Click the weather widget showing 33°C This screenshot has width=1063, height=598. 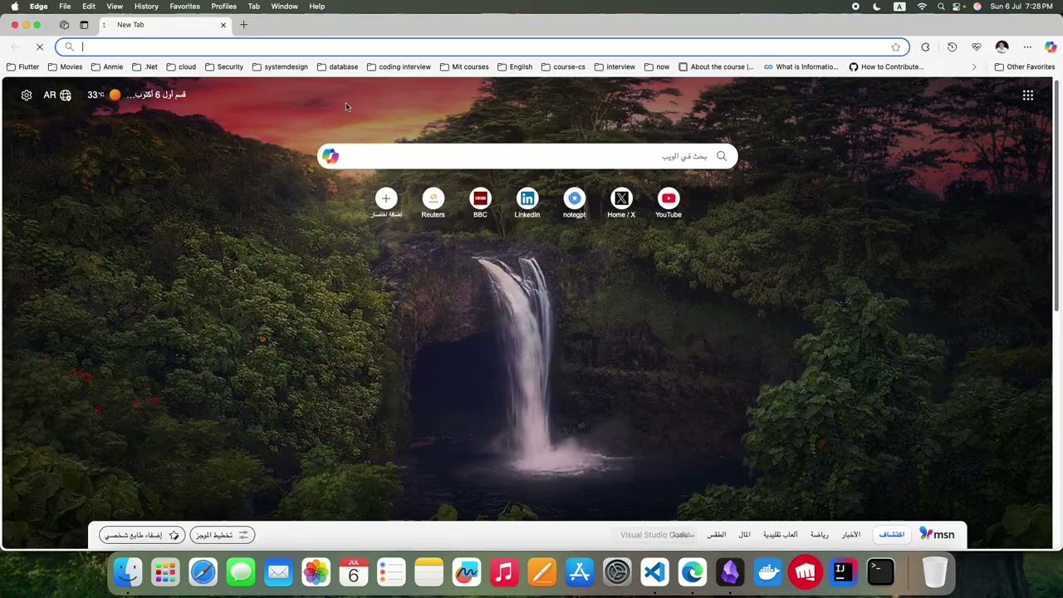click(x=136, y=95)
